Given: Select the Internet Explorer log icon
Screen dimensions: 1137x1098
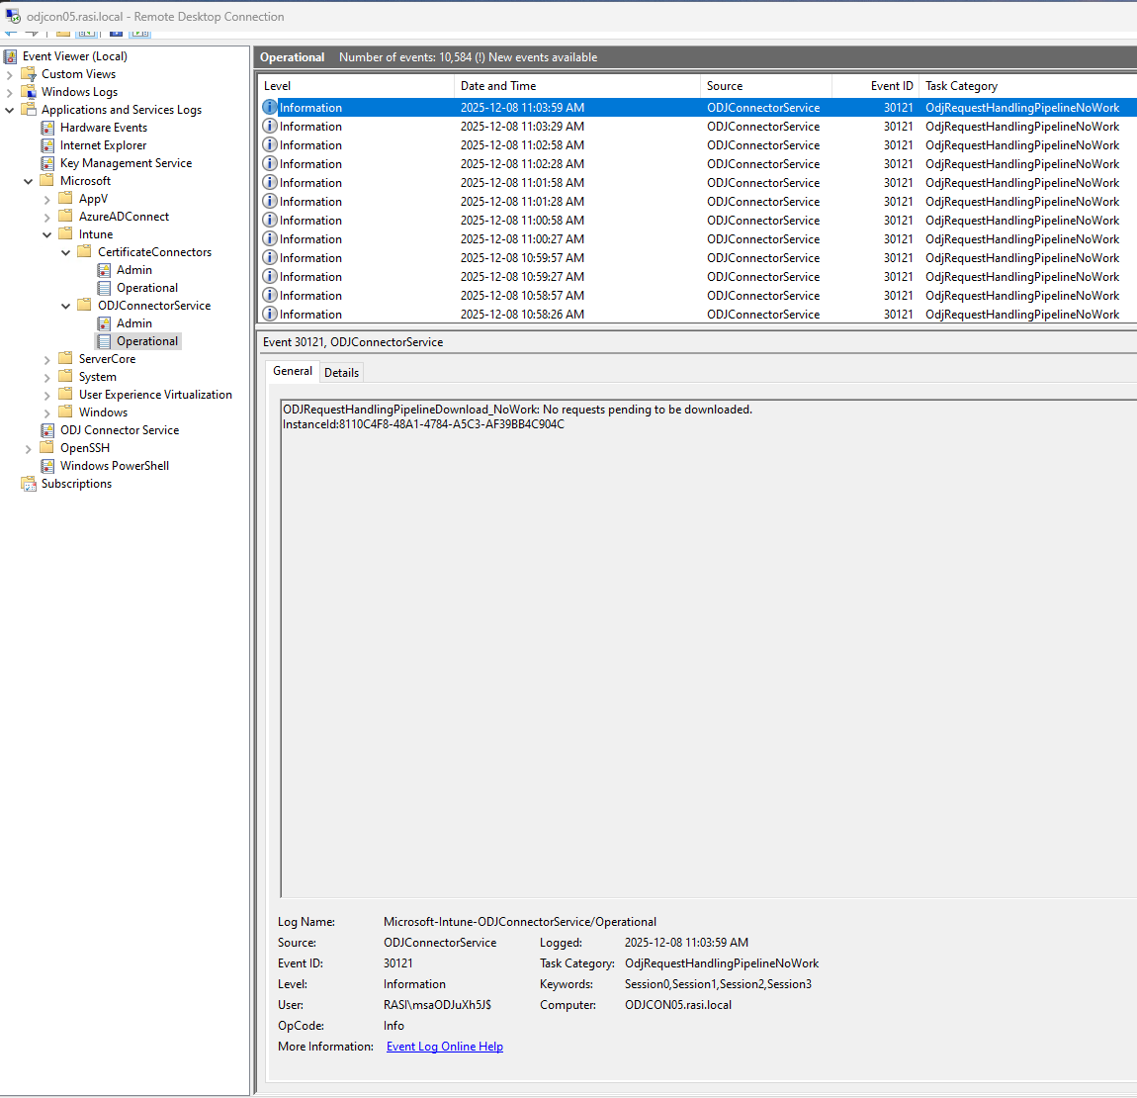Looking at the screenshot, I should pos(47,145).
